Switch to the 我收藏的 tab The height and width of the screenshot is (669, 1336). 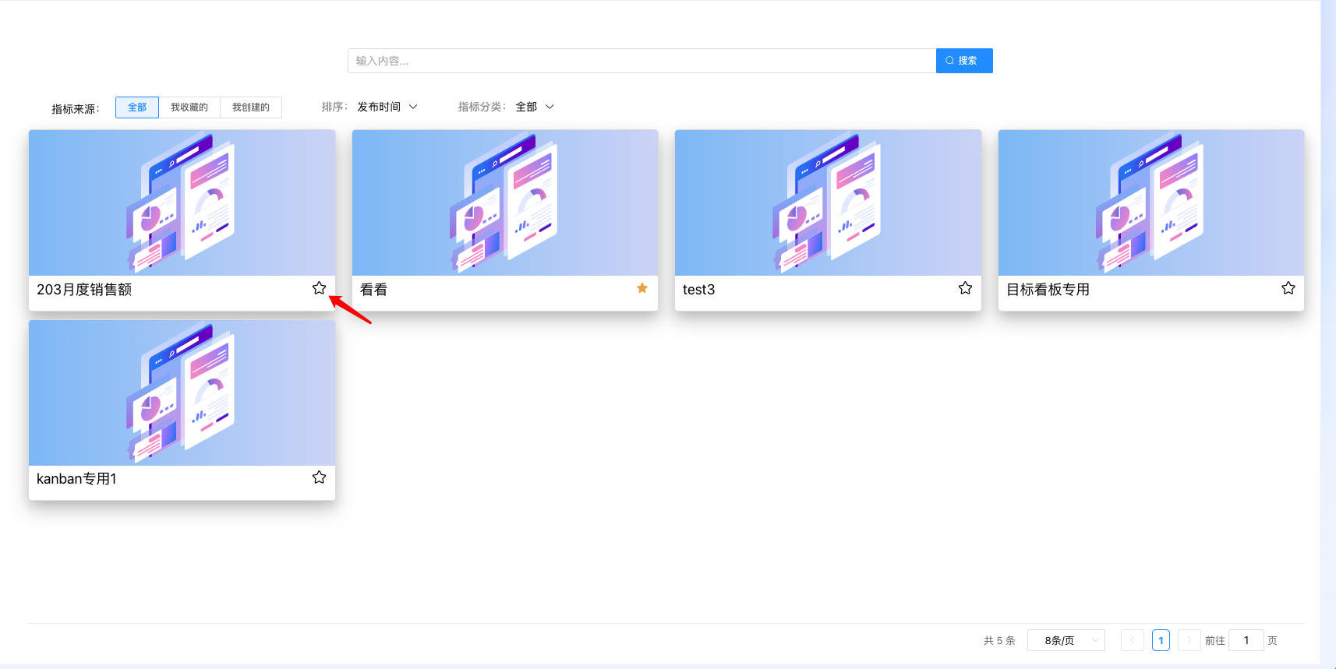(x=189, y=107)
